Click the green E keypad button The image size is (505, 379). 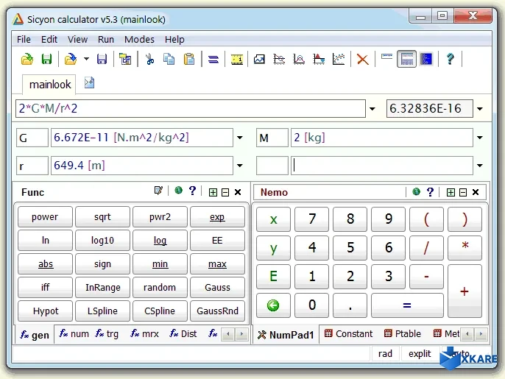coord(273,276)
